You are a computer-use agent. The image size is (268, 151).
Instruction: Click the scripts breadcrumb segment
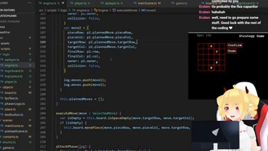click(x=52, y=10)
